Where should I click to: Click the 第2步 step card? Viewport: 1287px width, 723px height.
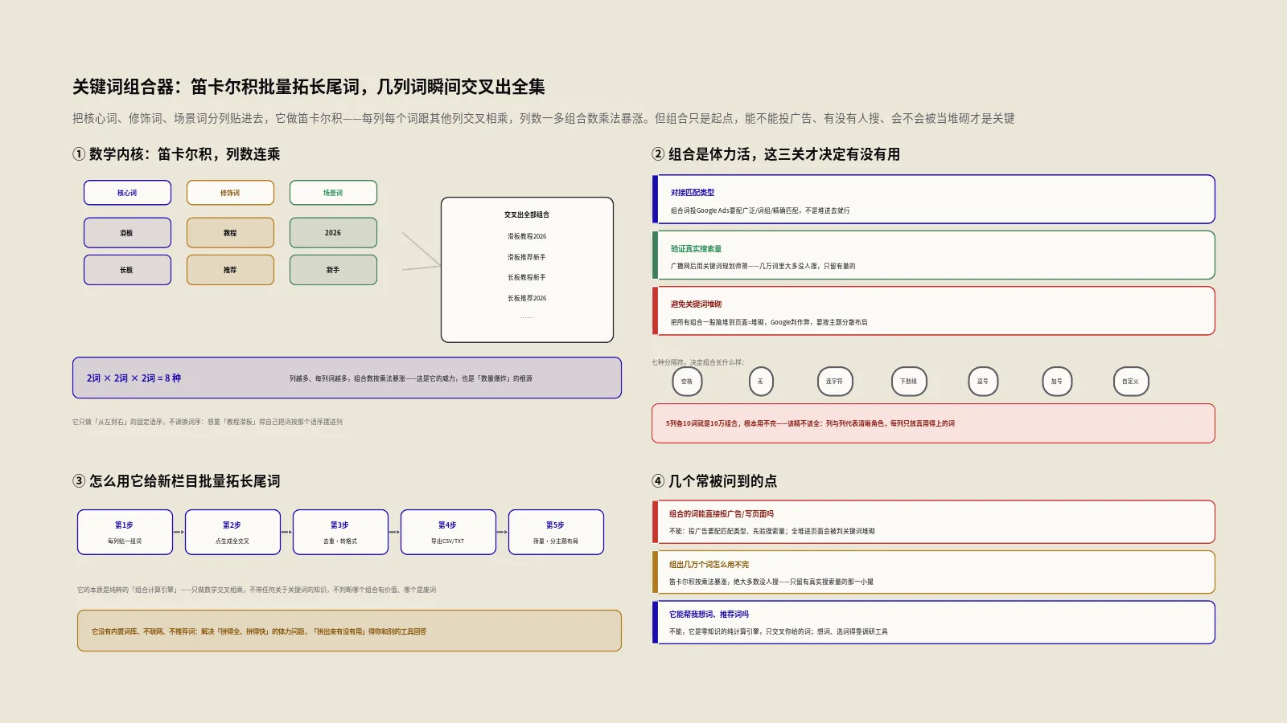(x=232, y=532)
